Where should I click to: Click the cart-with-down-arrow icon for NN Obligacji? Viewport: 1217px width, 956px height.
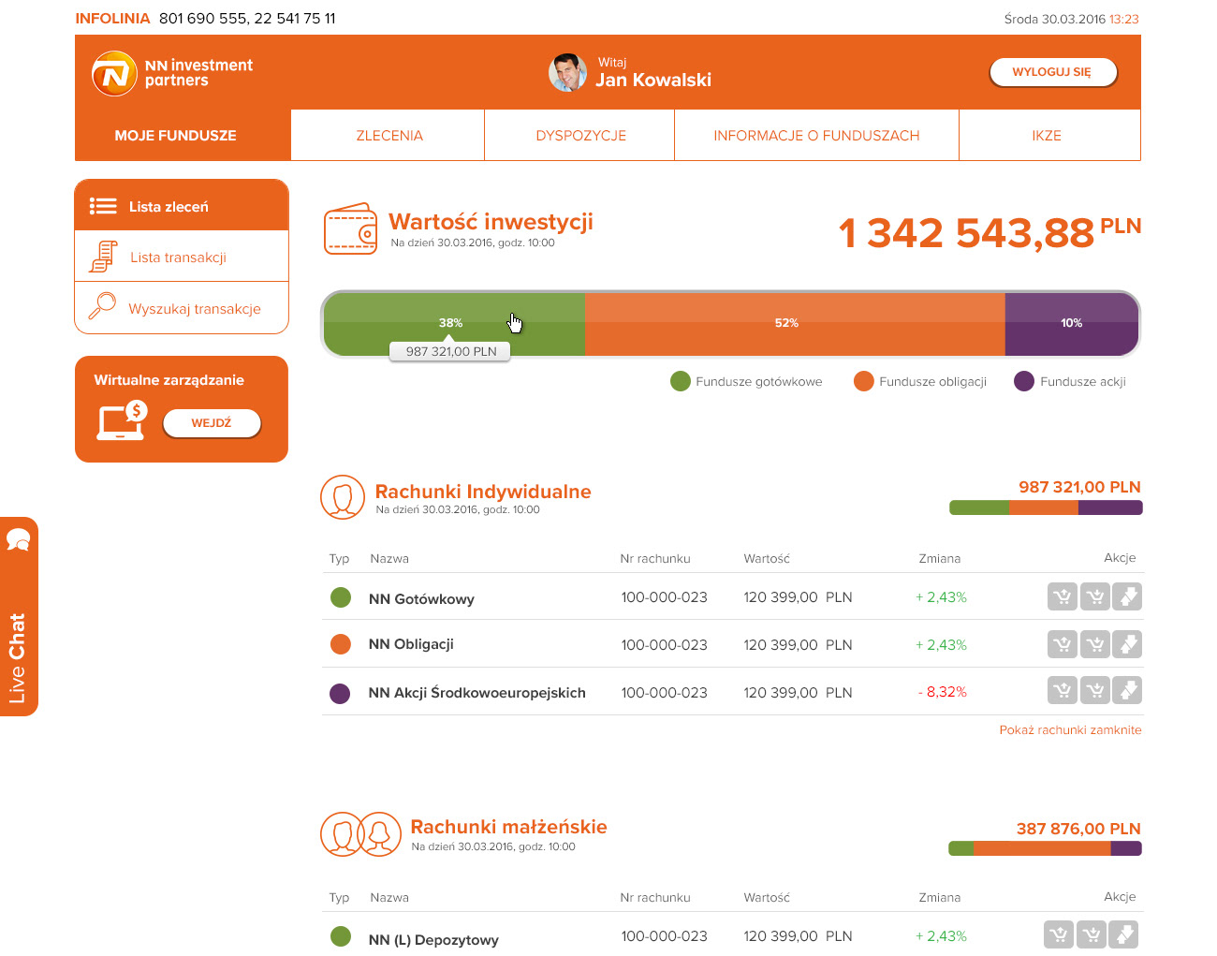(1095, 644)
